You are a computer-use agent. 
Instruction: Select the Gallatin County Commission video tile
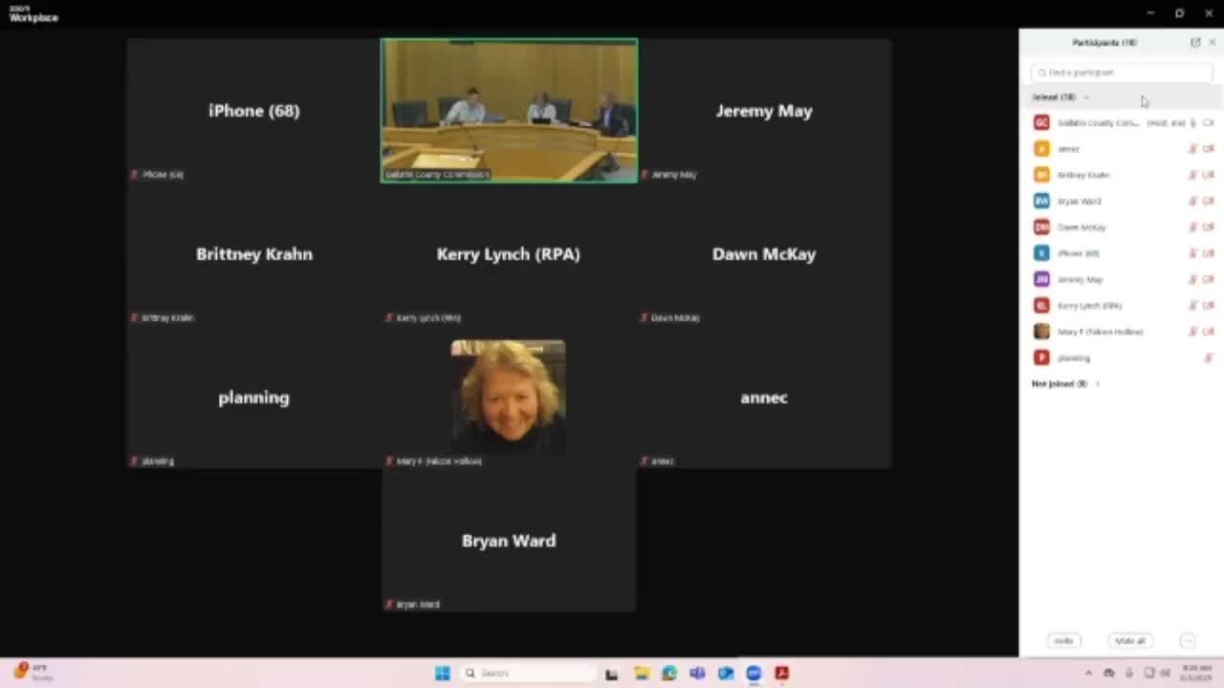click(509, 110)
